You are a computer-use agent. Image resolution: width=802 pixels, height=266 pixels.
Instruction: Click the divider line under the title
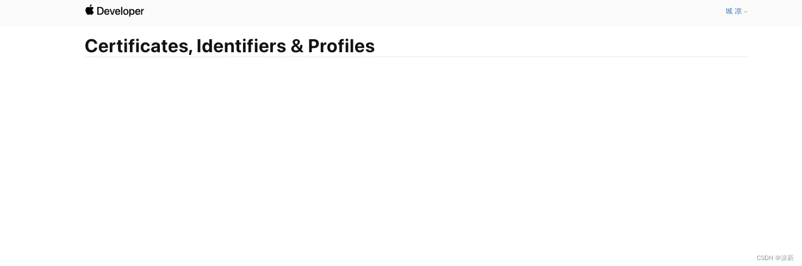point(416,57)
